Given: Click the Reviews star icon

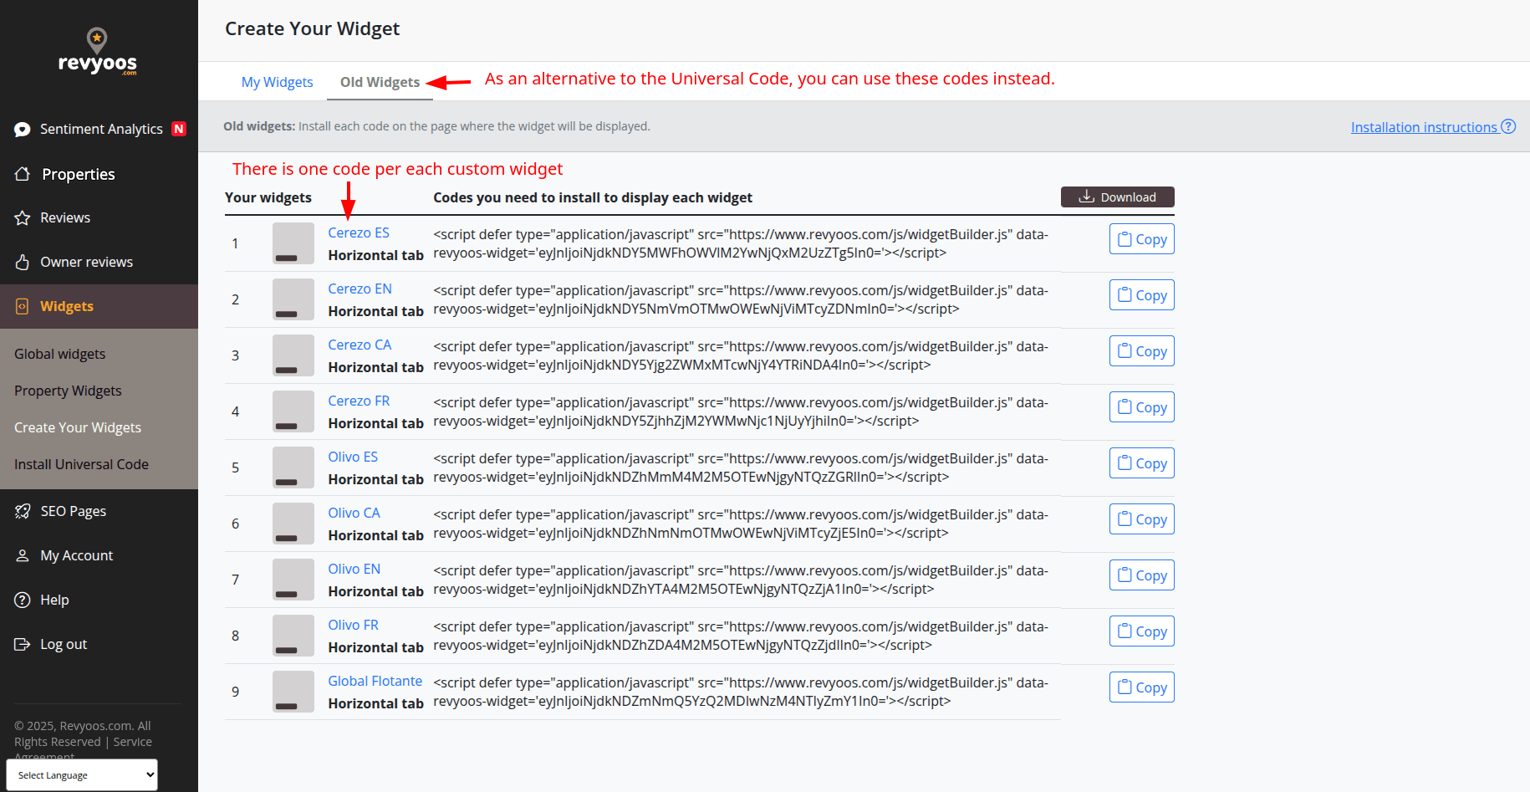Looking at the screenshot, I should (23, 218).
